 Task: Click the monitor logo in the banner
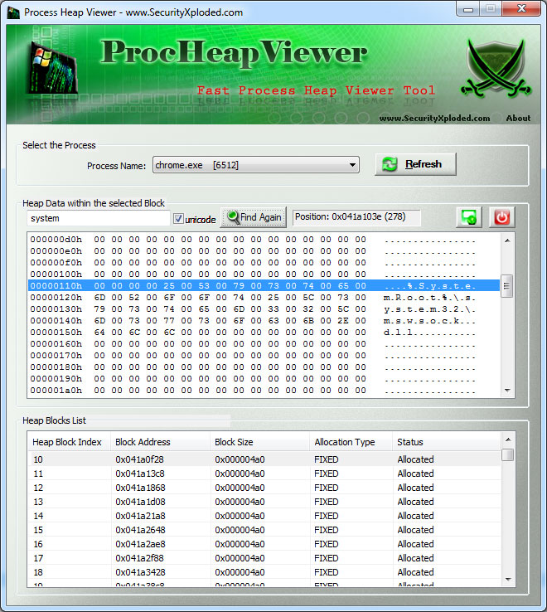(50, 69)
